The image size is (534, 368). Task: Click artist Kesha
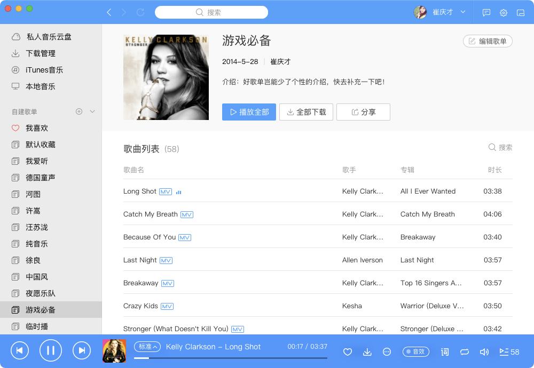[x=352, y=306]
